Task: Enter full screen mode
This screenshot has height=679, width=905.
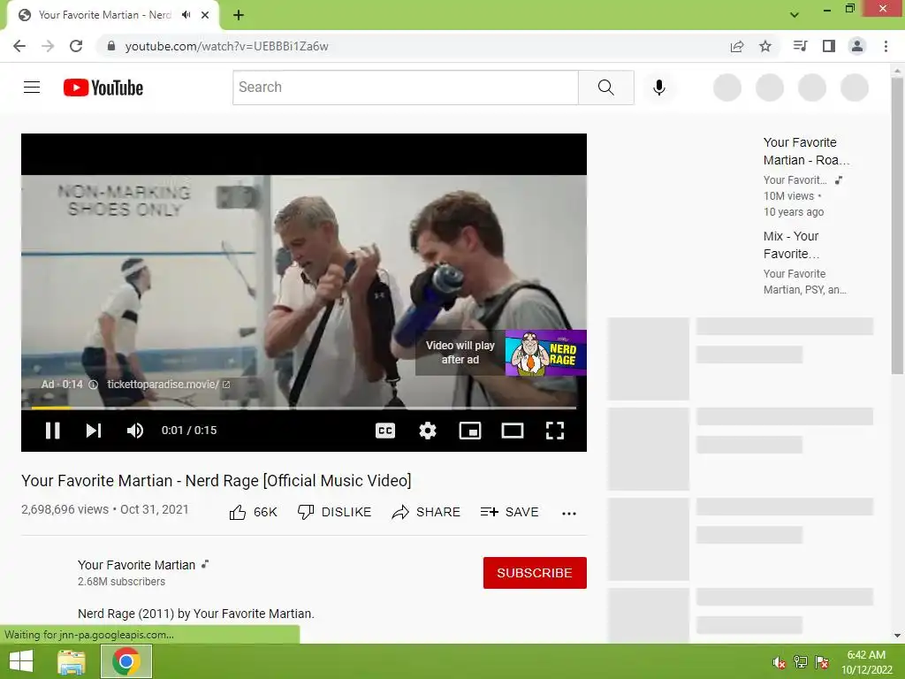Action: coord(555,431)
